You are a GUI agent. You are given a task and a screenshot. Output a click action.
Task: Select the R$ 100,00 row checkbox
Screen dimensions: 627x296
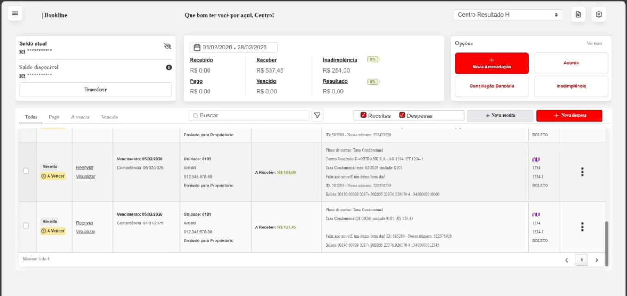pyautogui.click(x=26, y=171)
